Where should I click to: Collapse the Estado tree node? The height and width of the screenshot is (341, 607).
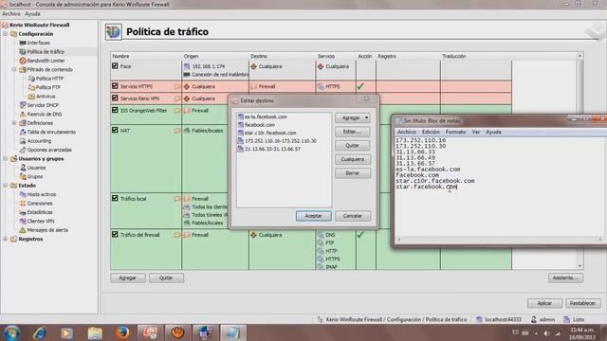click(6, 186)
